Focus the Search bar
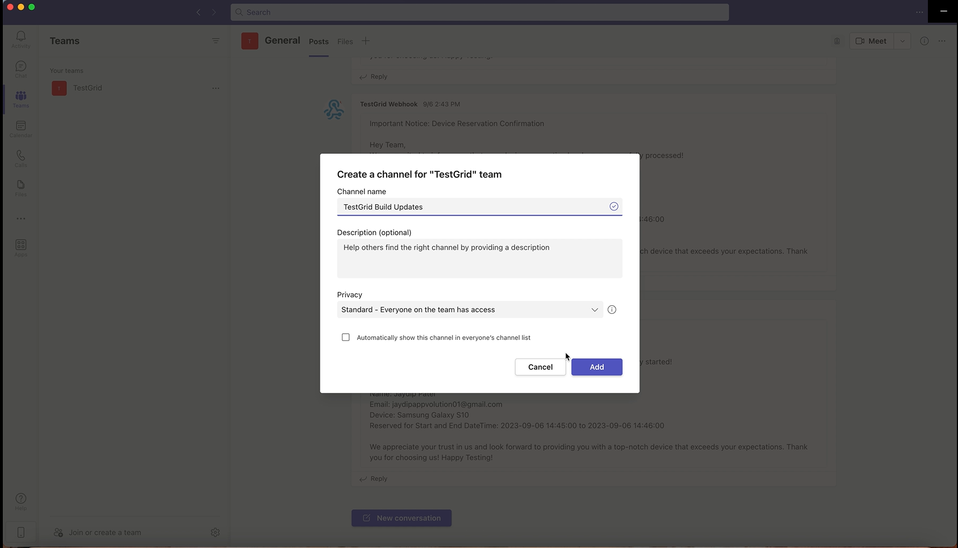Image resolution: width=958 pixels, height=548 pixels. click(x=479, y=12)
